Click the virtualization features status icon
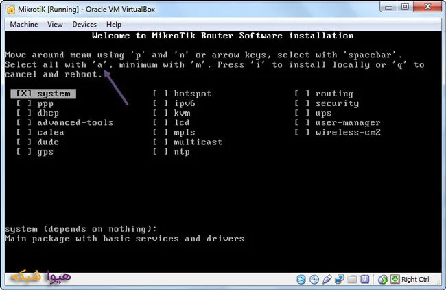The image size is (446, 290). click(x=364, y=280)
